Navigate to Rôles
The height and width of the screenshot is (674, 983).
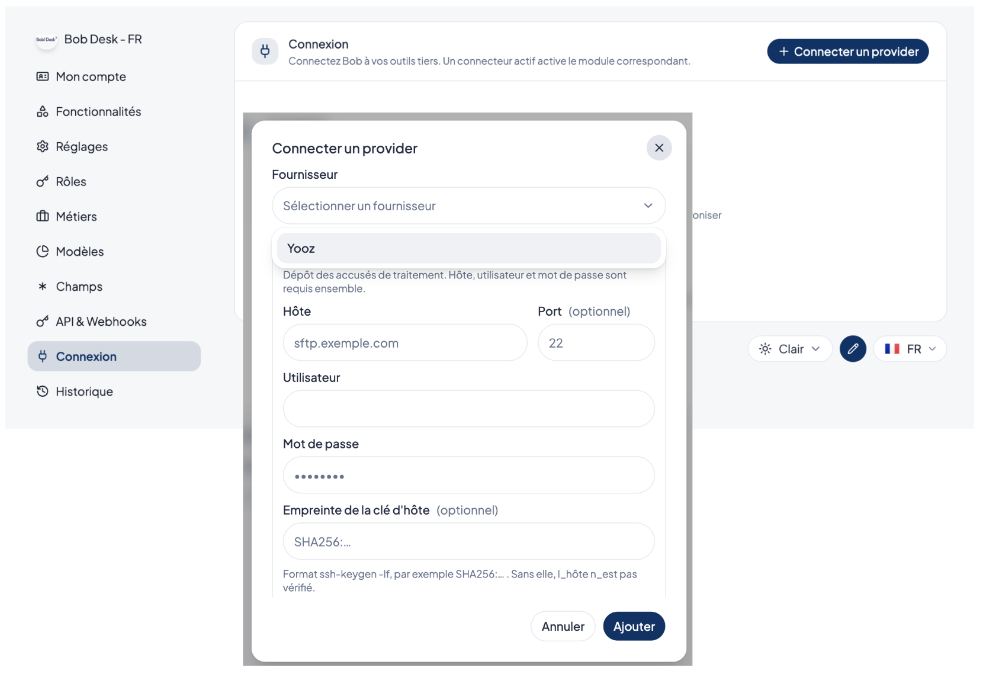114,181
